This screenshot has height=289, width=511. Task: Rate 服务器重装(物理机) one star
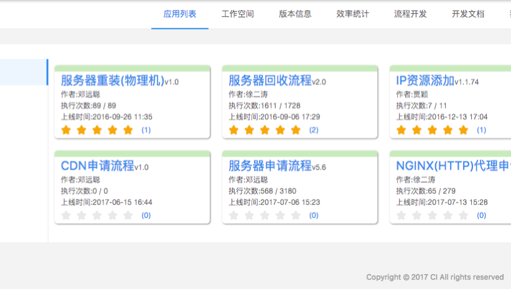66,130
